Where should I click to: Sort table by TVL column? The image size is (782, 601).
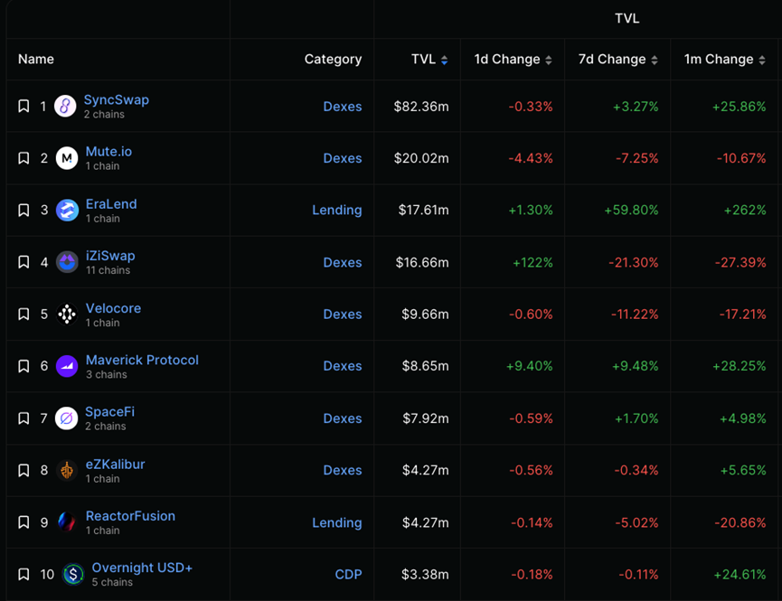(x=429, y=60)
